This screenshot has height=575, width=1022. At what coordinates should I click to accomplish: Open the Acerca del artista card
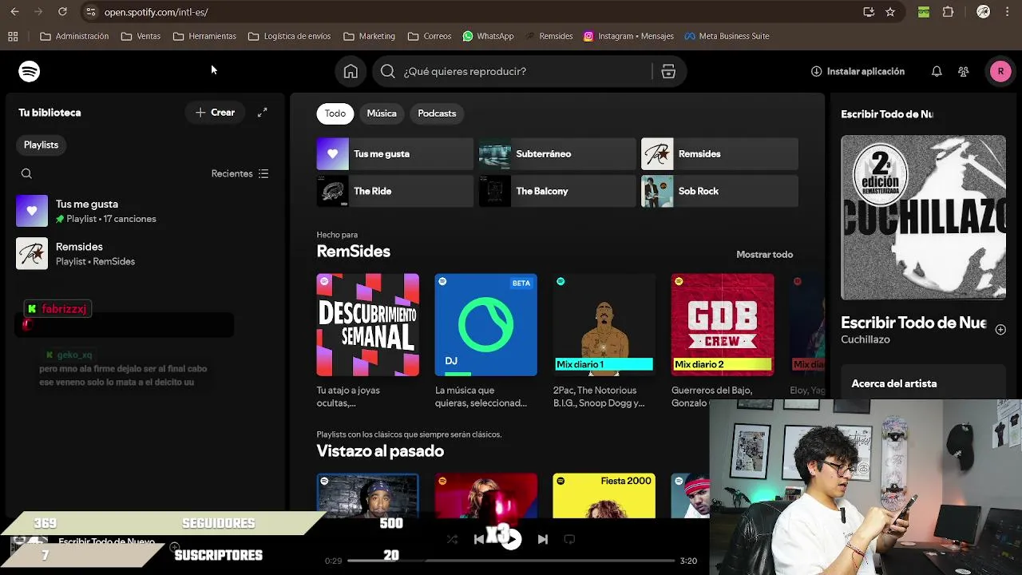[923, 383]
